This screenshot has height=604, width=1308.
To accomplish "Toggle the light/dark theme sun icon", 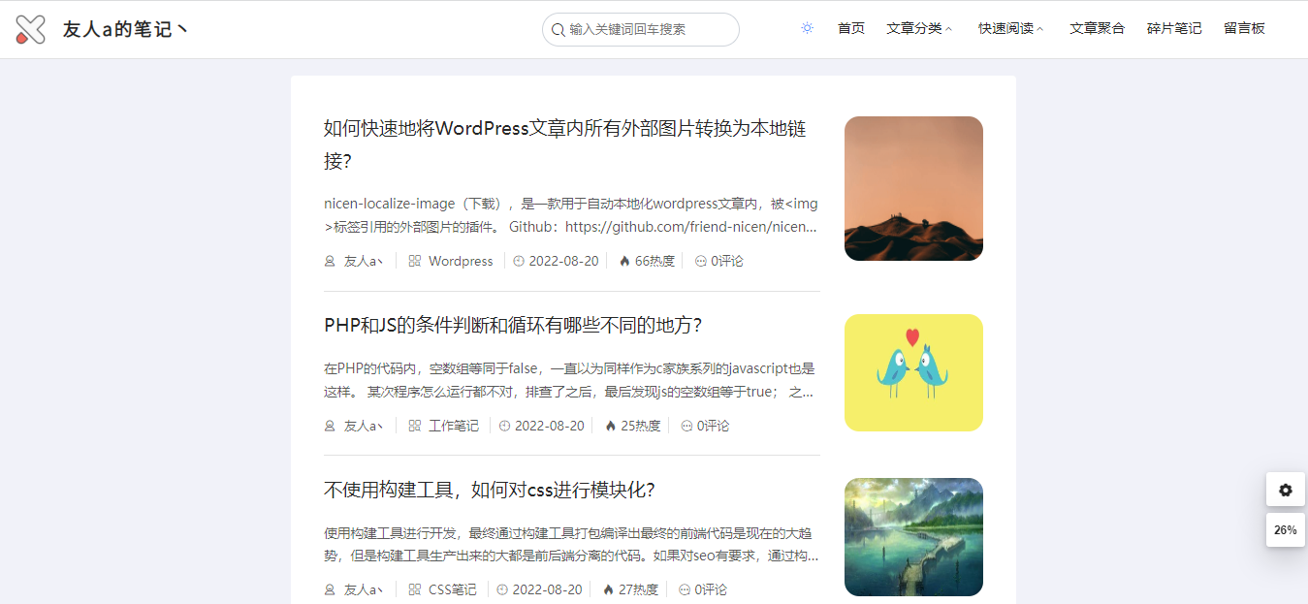I will [807, 28].
